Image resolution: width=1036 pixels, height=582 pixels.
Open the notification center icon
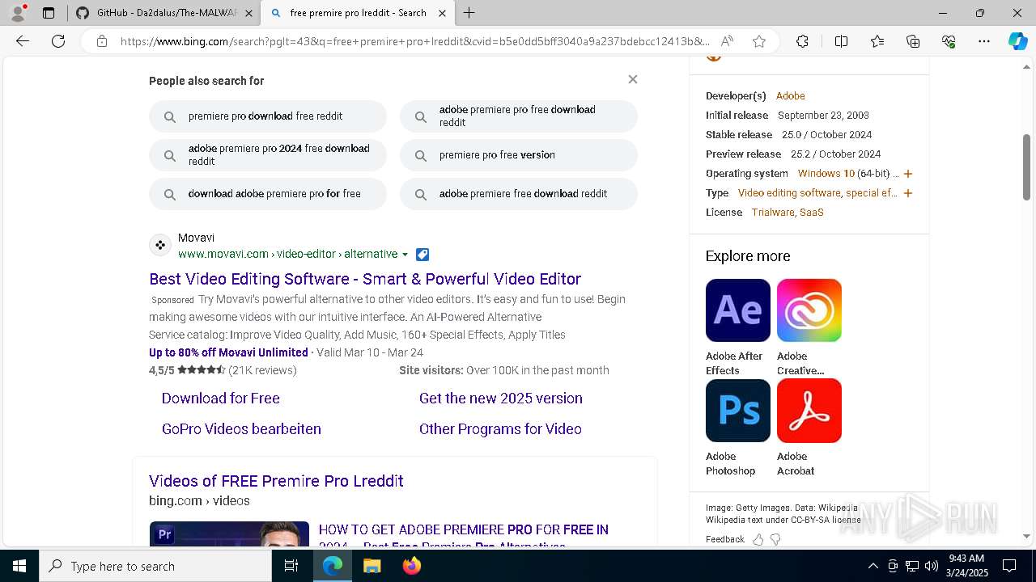coord(1009,566)
